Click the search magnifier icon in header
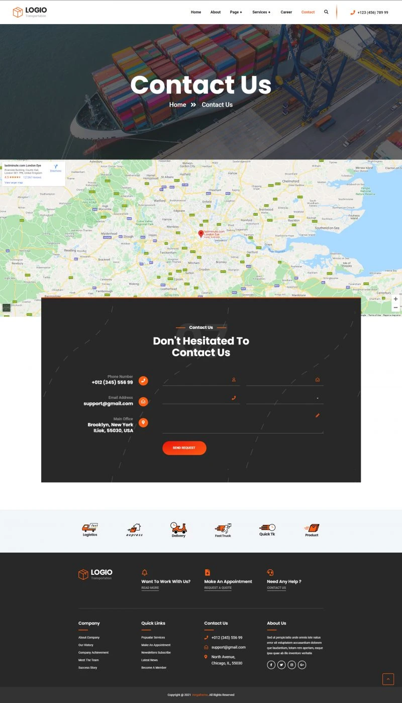Viewport: 402px width, 703px height. tap(326, 12)
